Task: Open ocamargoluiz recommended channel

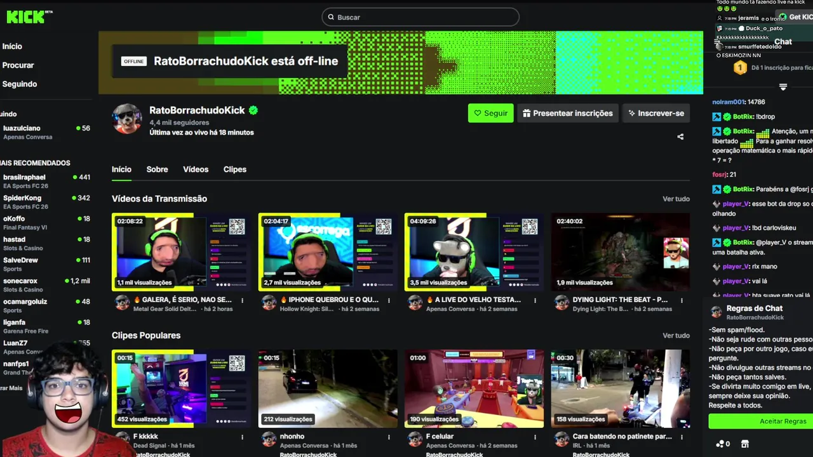Action: [46, 305]
